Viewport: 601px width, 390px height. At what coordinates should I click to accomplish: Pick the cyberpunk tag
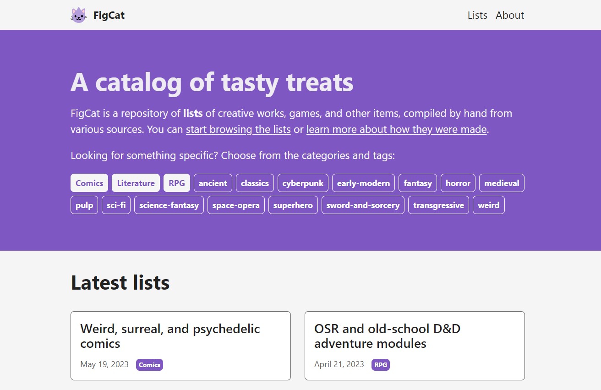(303, 183)
